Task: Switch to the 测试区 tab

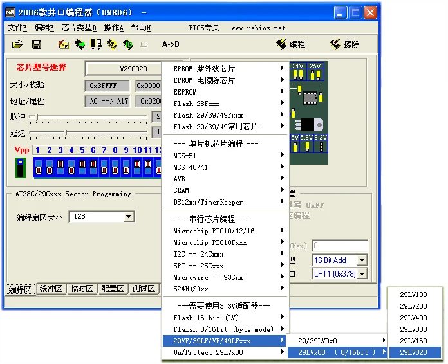Action: (x=144, y=289)
